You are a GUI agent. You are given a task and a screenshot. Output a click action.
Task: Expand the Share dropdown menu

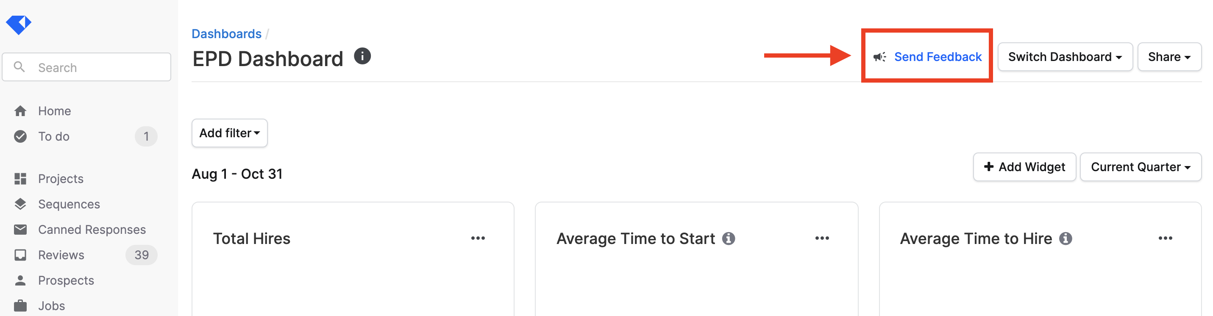(1169, 57)
